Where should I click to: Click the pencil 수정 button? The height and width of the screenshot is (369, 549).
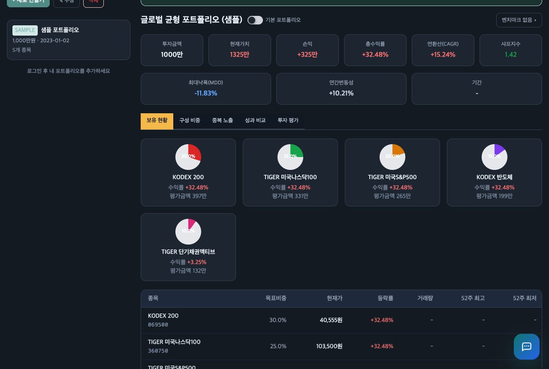(x=66, y=2)
